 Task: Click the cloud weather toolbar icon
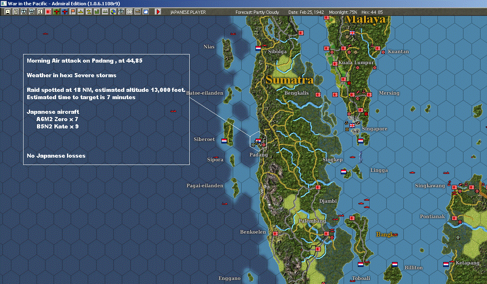point(145,12)
